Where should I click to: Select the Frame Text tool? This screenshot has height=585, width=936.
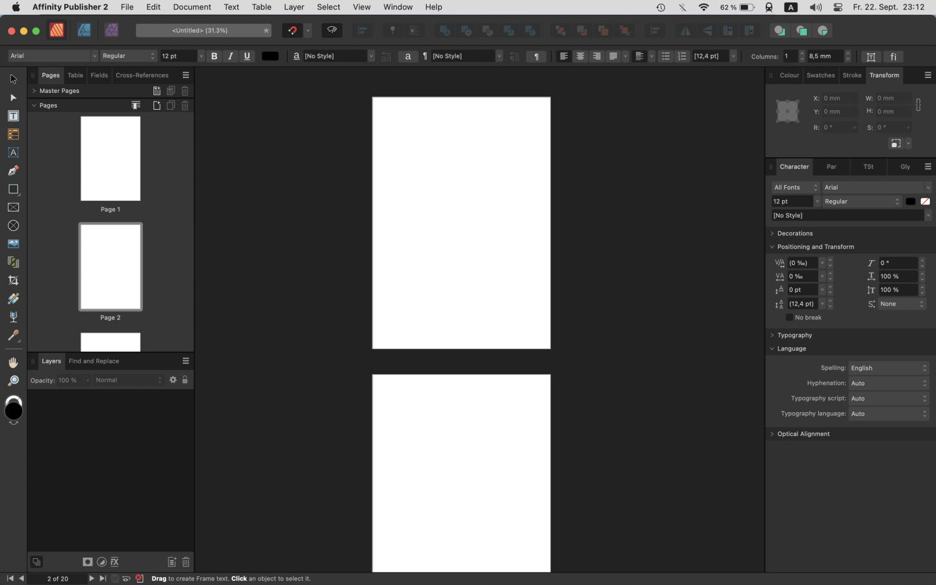(13, 115)
